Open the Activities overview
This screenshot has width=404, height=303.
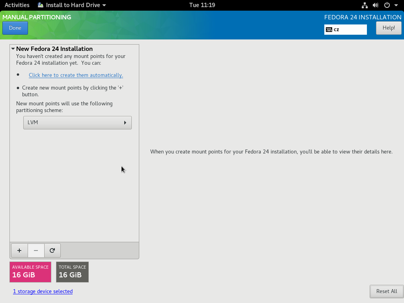coord(17,5)
